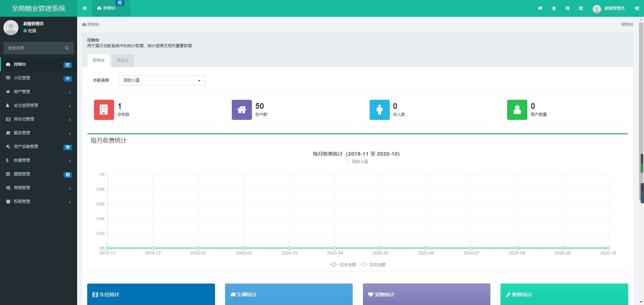Viewport: 644px width, 305px height.
Task: Click in the 搜索菜单 search field
Action: pyautogui.click(x=34, y=48)
